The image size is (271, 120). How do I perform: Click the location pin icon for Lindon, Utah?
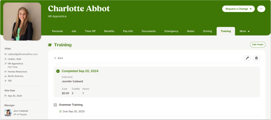pyautogui.click(x=5, y=59)
